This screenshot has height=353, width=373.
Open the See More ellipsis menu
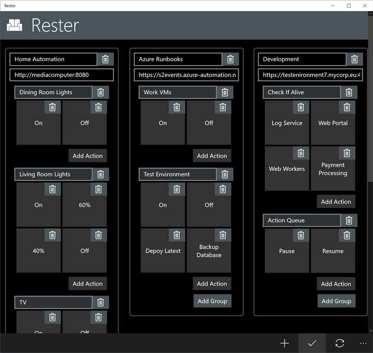363,343
